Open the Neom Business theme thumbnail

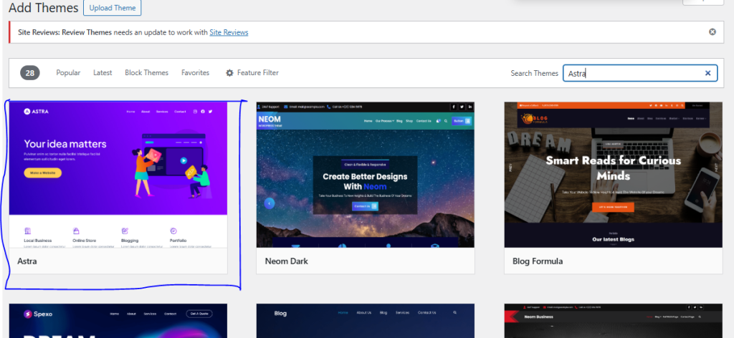coord(614,321)
